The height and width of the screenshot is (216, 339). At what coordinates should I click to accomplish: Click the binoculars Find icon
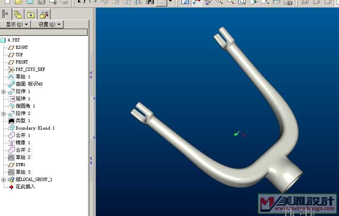pyautogui.click(x=150, y=2)
